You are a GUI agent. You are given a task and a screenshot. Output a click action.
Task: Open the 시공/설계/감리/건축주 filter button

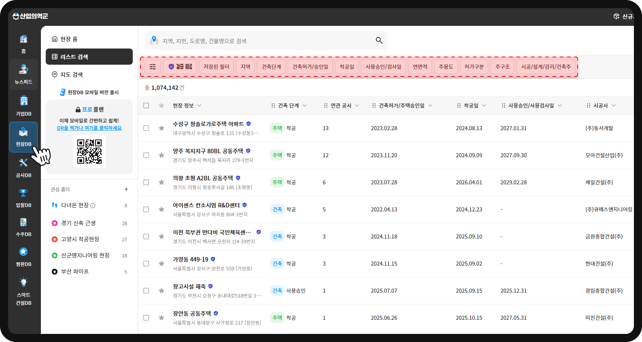546,67
